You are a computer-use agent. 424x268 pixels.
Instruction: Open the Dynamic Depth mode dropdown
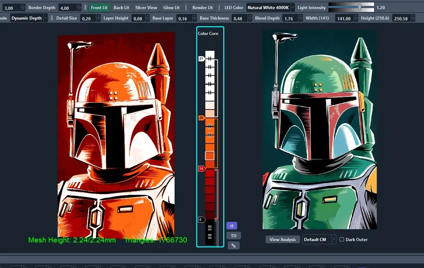point(29,18)
